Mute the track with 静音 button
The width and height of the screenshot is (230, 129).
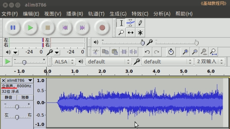(x=9, y=98)
